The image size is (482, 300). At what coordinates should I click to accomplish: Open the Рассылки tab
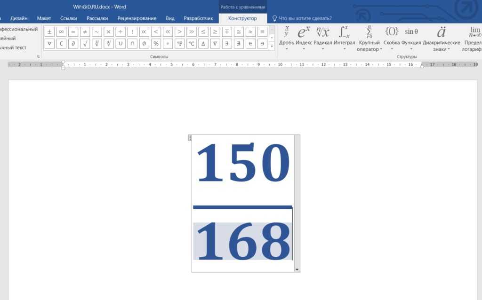pos(97,18)
